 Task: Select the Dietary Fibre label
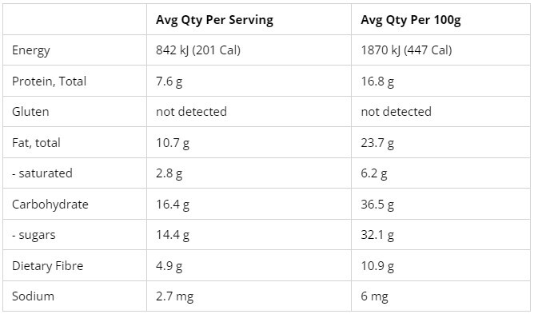pyautogui.click(x=48, y=266)
